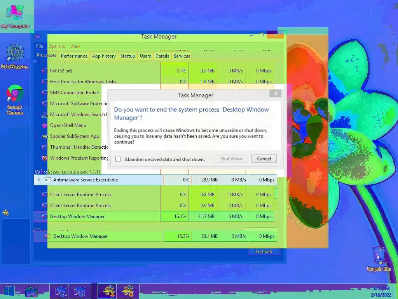The width and height of the screenshot is (398, 299).
Task: Click Cancel in the Task Manager dialog
Action: click(x=264, y=159)
